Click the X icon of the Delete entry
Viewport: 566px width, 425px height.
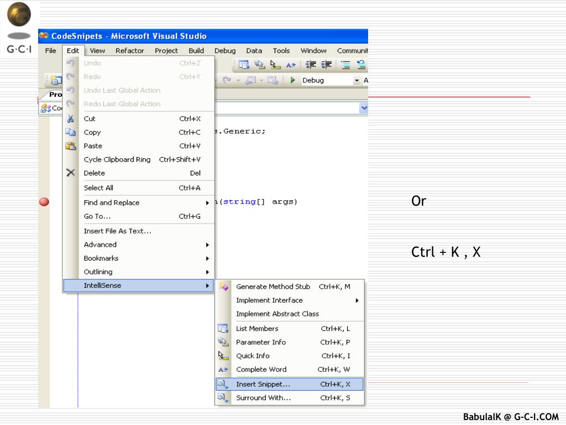click(70, 173)
